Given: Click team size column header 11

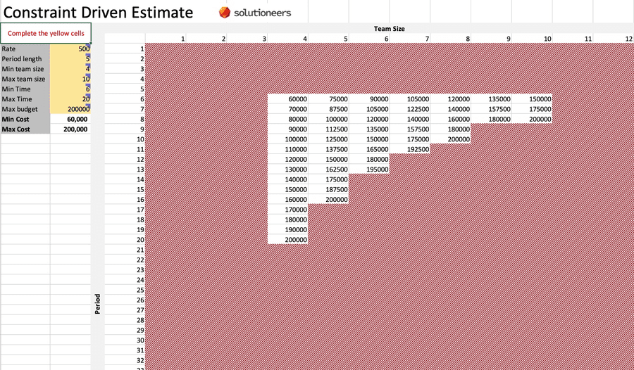Looking at the screenshot, I should pyautogui.click(x=573, y=39).
